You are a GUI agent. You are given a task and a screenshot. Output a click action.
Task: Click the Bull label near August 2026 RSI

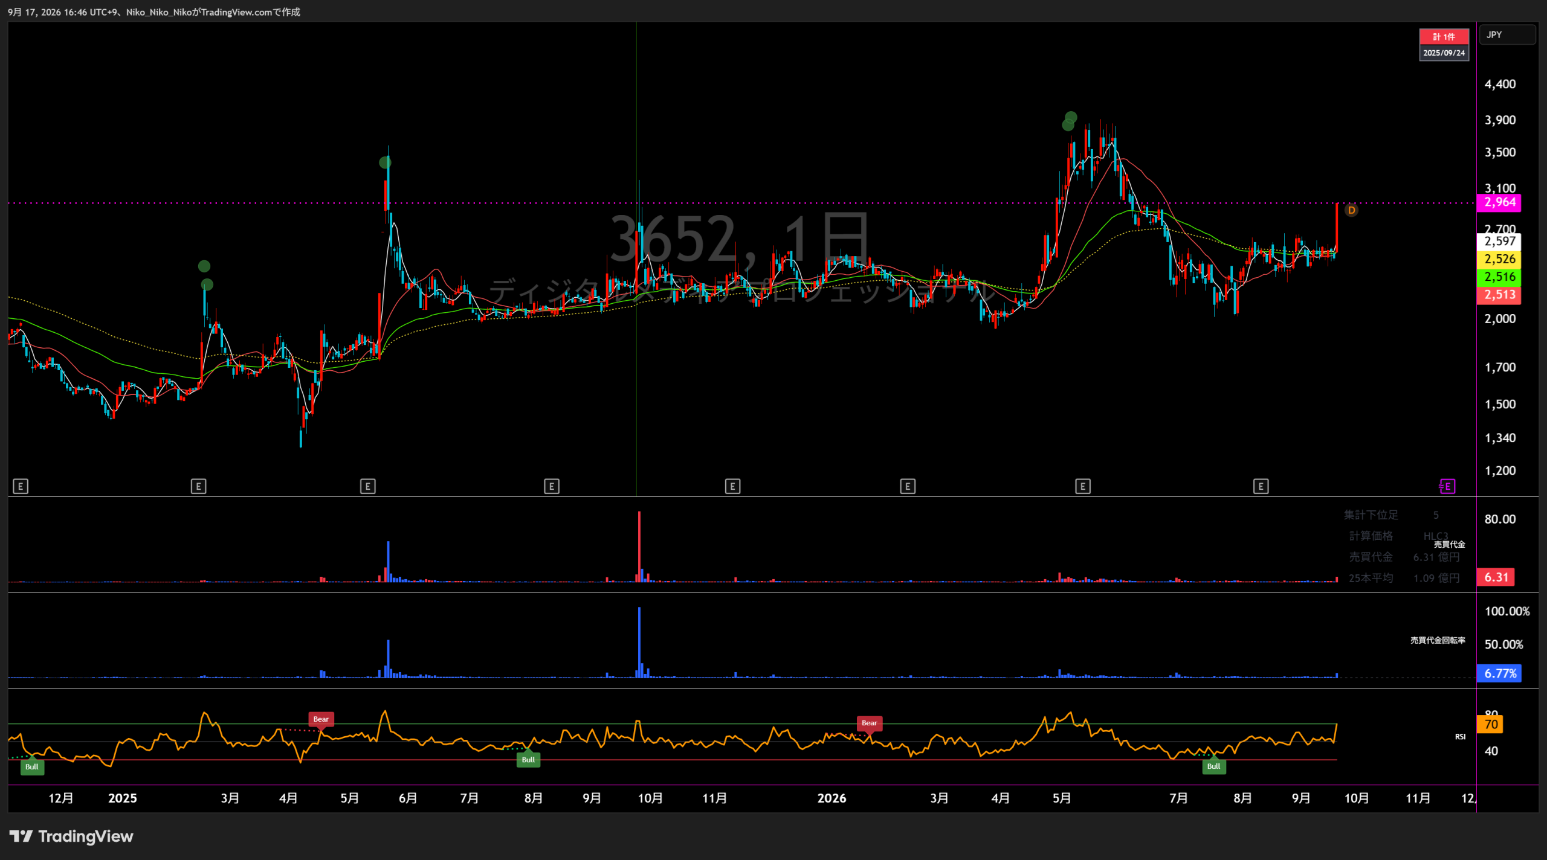(x=1213, y=766)
